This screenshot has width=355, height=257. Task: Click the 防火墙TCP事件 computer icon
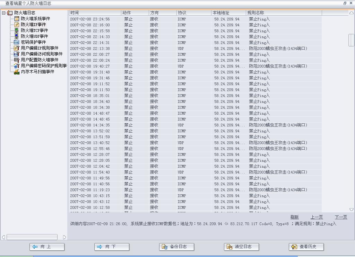click(x=17, y=30)
